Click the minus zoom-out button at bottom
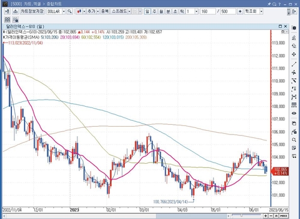Image resolution: width=300 pixels, height=219 pixels. pyautogui.click(x=271, y=216)
